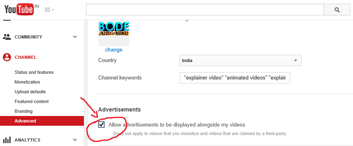Click the search magnifier button
353x146 pixels.
[x=337, y=10]
